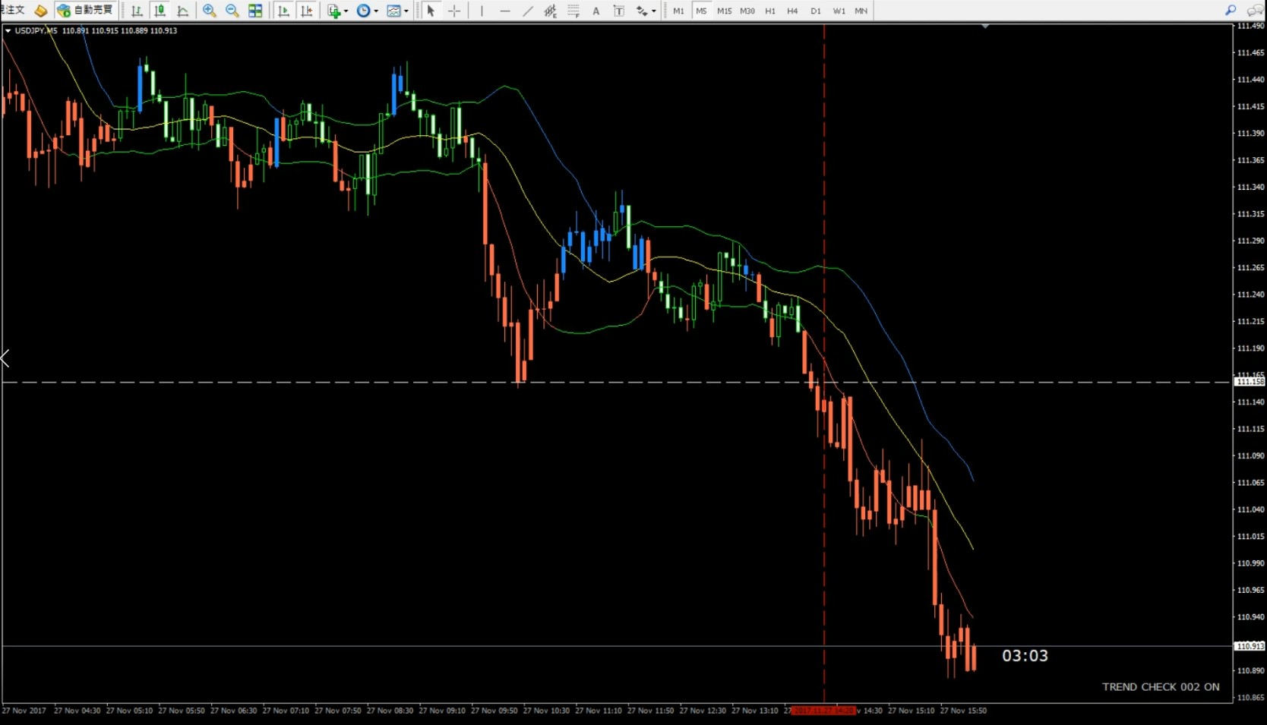
Task: Expand the arrows objects dropdown
Action: click(x=654, y=11)
